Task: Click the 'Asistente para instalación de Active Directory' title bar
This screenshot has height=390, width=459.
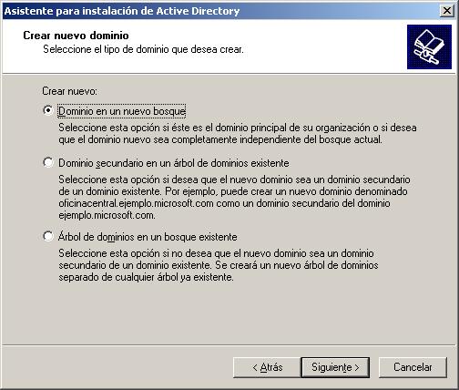Action: [220, 11]
